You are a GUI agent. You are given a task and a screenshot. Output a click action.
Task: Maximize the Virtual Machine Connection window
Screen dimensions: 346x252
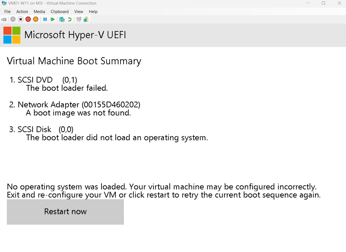pyautogui.click(x=323, y=3)
